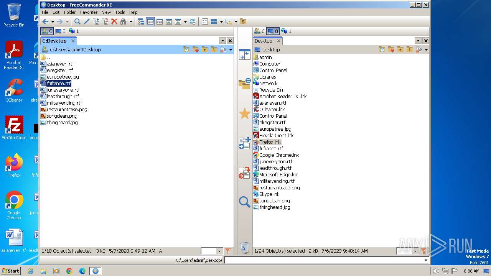The image size is (491, 276).
Task: Open right panel tab list dropdown arrow
Action: coord(418,41)
